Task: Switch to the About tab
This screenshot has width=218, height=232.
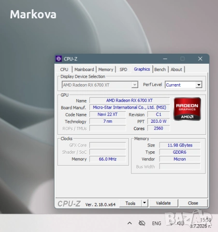Action: (176, 70)
